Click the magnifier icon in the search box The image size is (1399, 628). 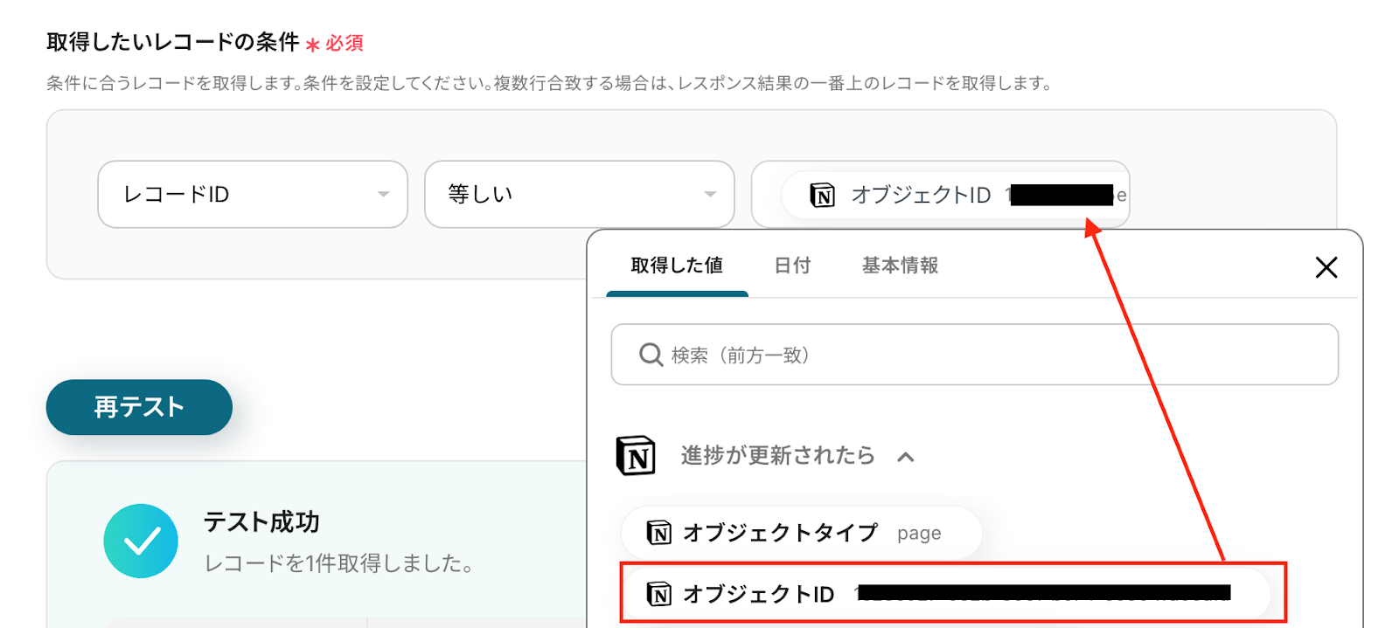(x=651, y=355)
